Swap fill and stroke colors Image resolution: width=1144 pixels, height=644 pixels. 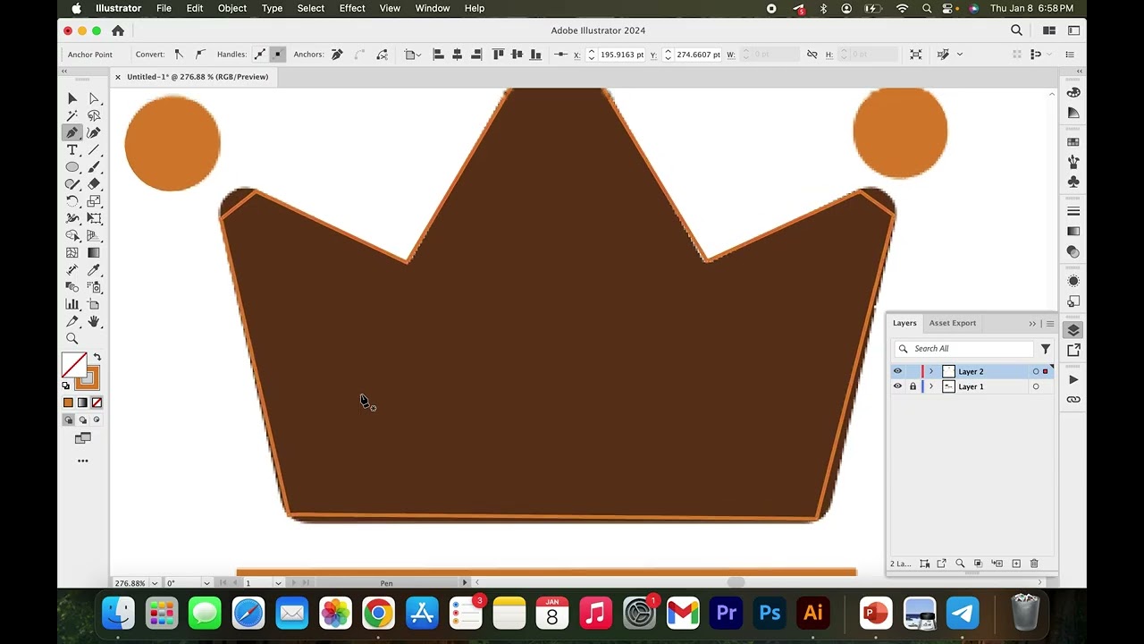(x=97, y=358)
